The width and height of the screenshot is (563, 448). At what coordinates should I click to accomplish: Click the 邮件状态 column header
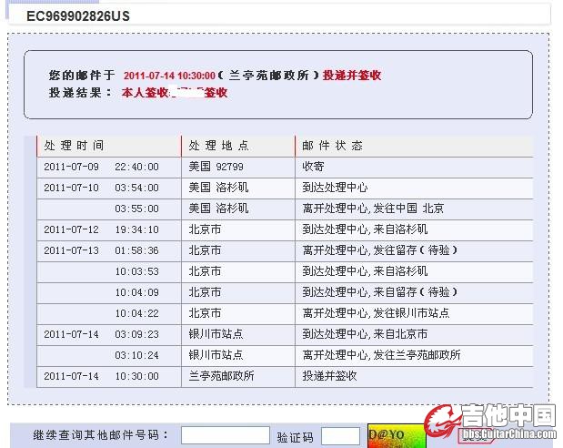[x=332, y=146]
